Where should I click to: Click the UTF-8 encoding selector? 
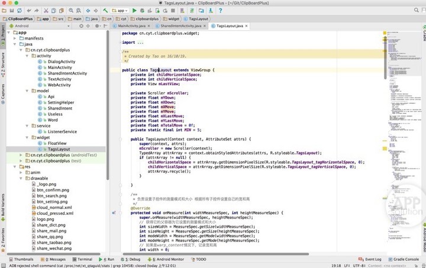click(360, 266)
